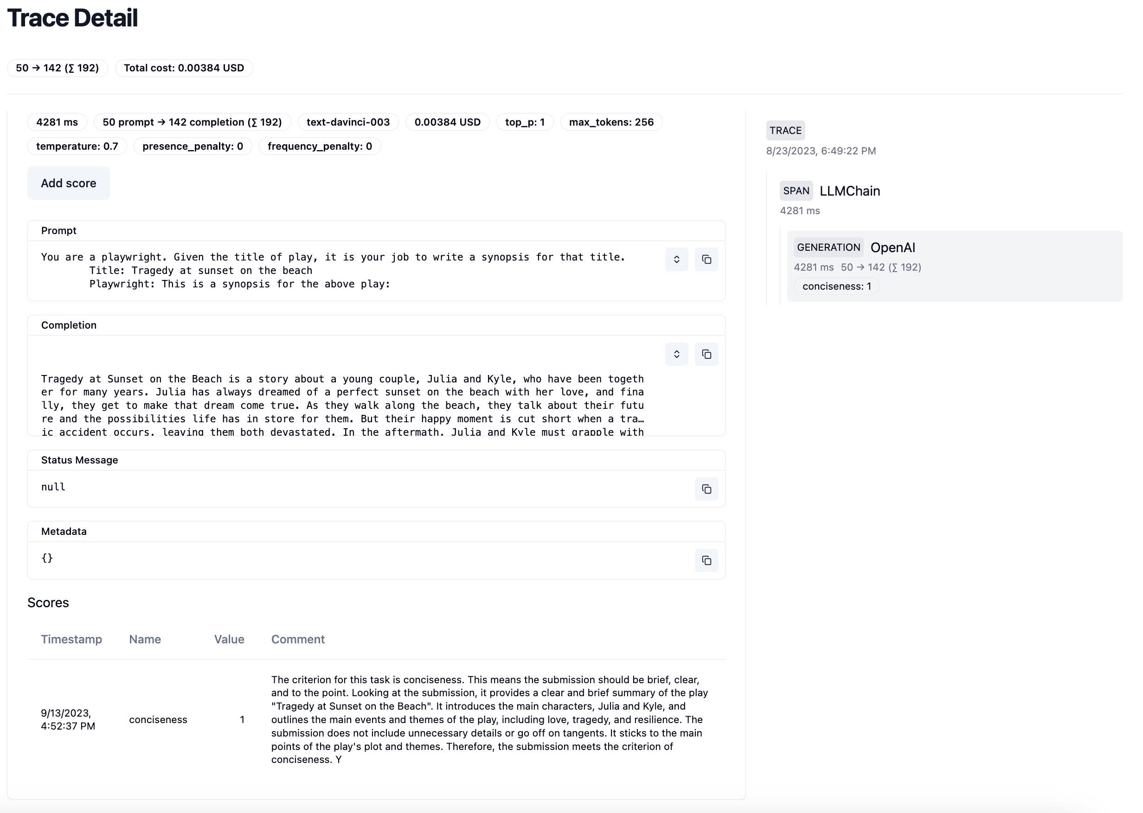1143x813 pixels.
Task: Copy the Prompt text to clipboard
Action: pyautogui.click(x=706, y=259)
